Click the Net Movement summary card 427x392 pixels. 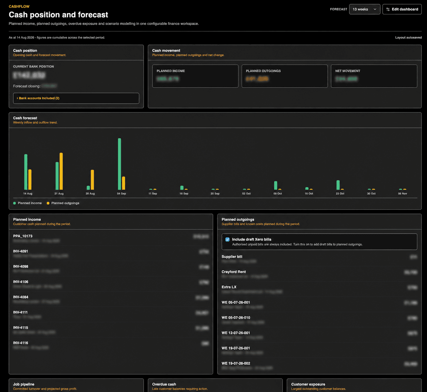tap(374, 76)
